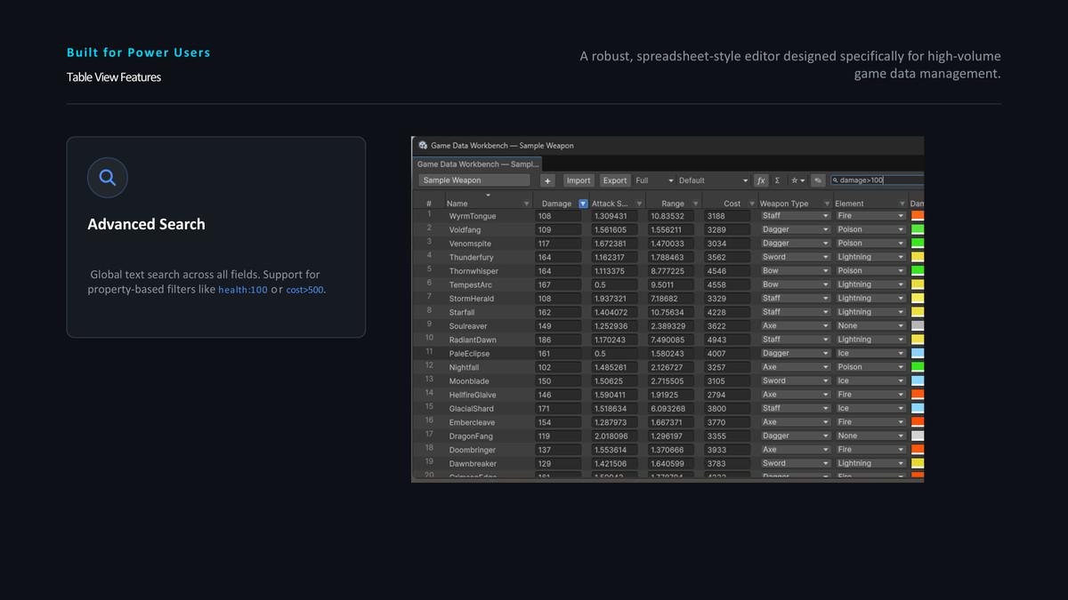The width and height of the screenshot is (1068, 600).
Task: Click the name cell Thornwhisper
Action: coord(473,271)
